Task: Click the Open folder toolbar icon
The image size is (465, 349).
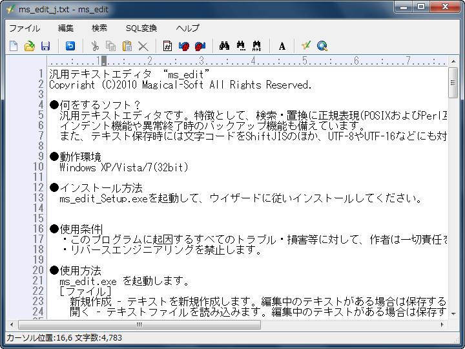Action: click(29, 46)
